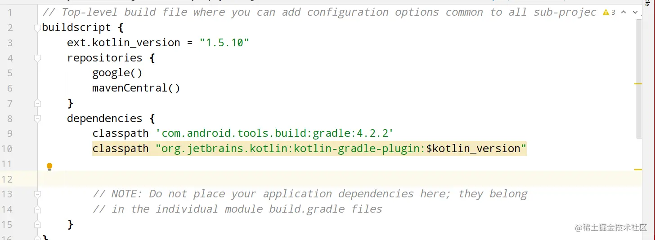
Task: Collapse the buildscript block fold marker
Action: [37, 28]
